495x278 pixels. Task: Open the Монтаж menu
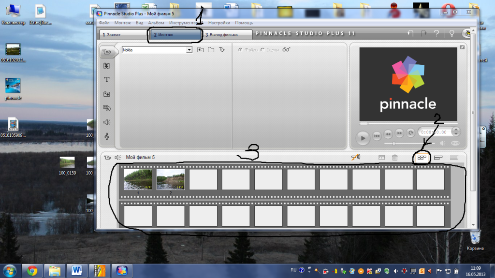click(122, 23)
